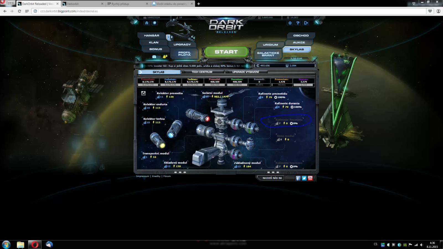The width and height of the screenshot is (443, 249).
Task: Open the mail envelope icon under BONUS
Action: click(x=154, y=57)
